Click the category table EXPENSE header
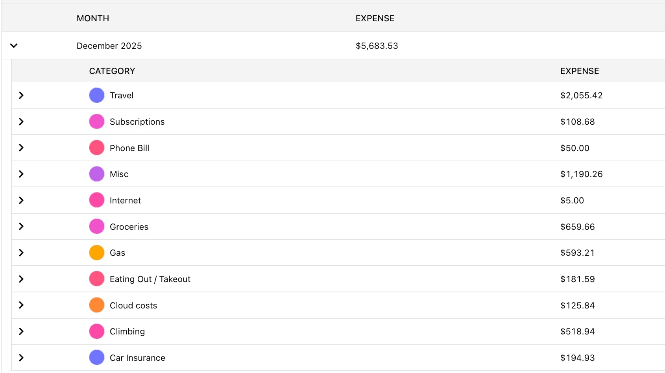Screen dimensions: 665x373 pyautogui.click(x=579, y=71)
